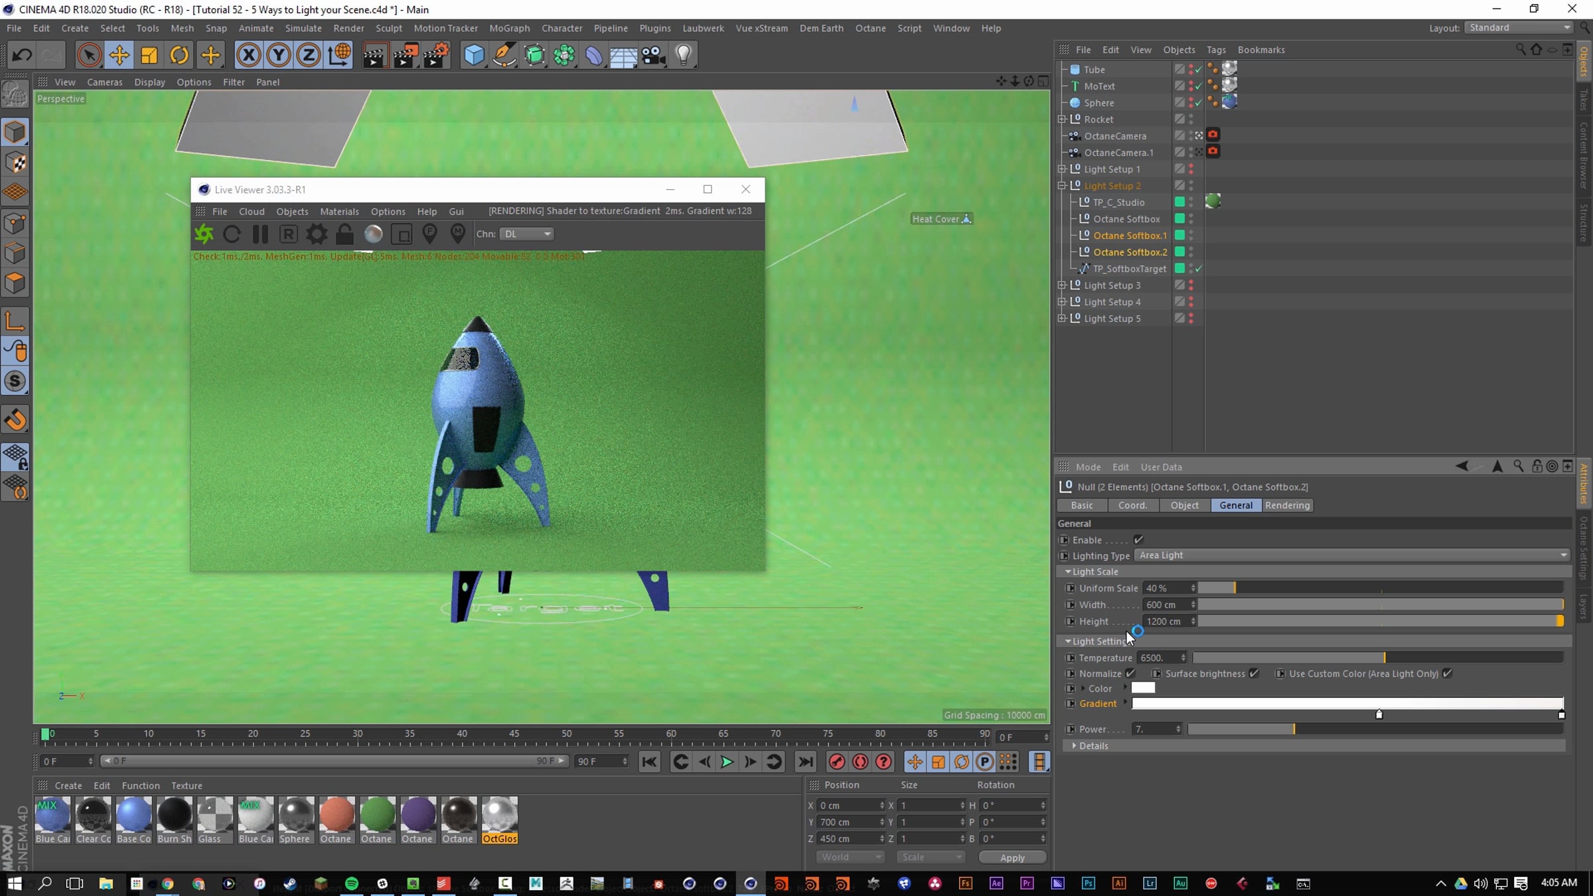Jump to the end of animation
This screenshot has width=1593, height=896.
(805, 762)
